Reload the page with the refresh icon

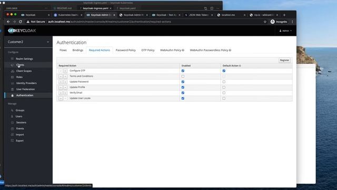21,22
